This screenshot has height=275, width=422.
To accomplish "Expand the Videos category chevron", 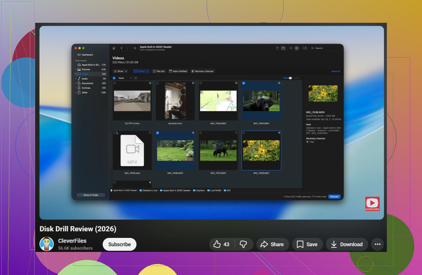I will 76,74.
